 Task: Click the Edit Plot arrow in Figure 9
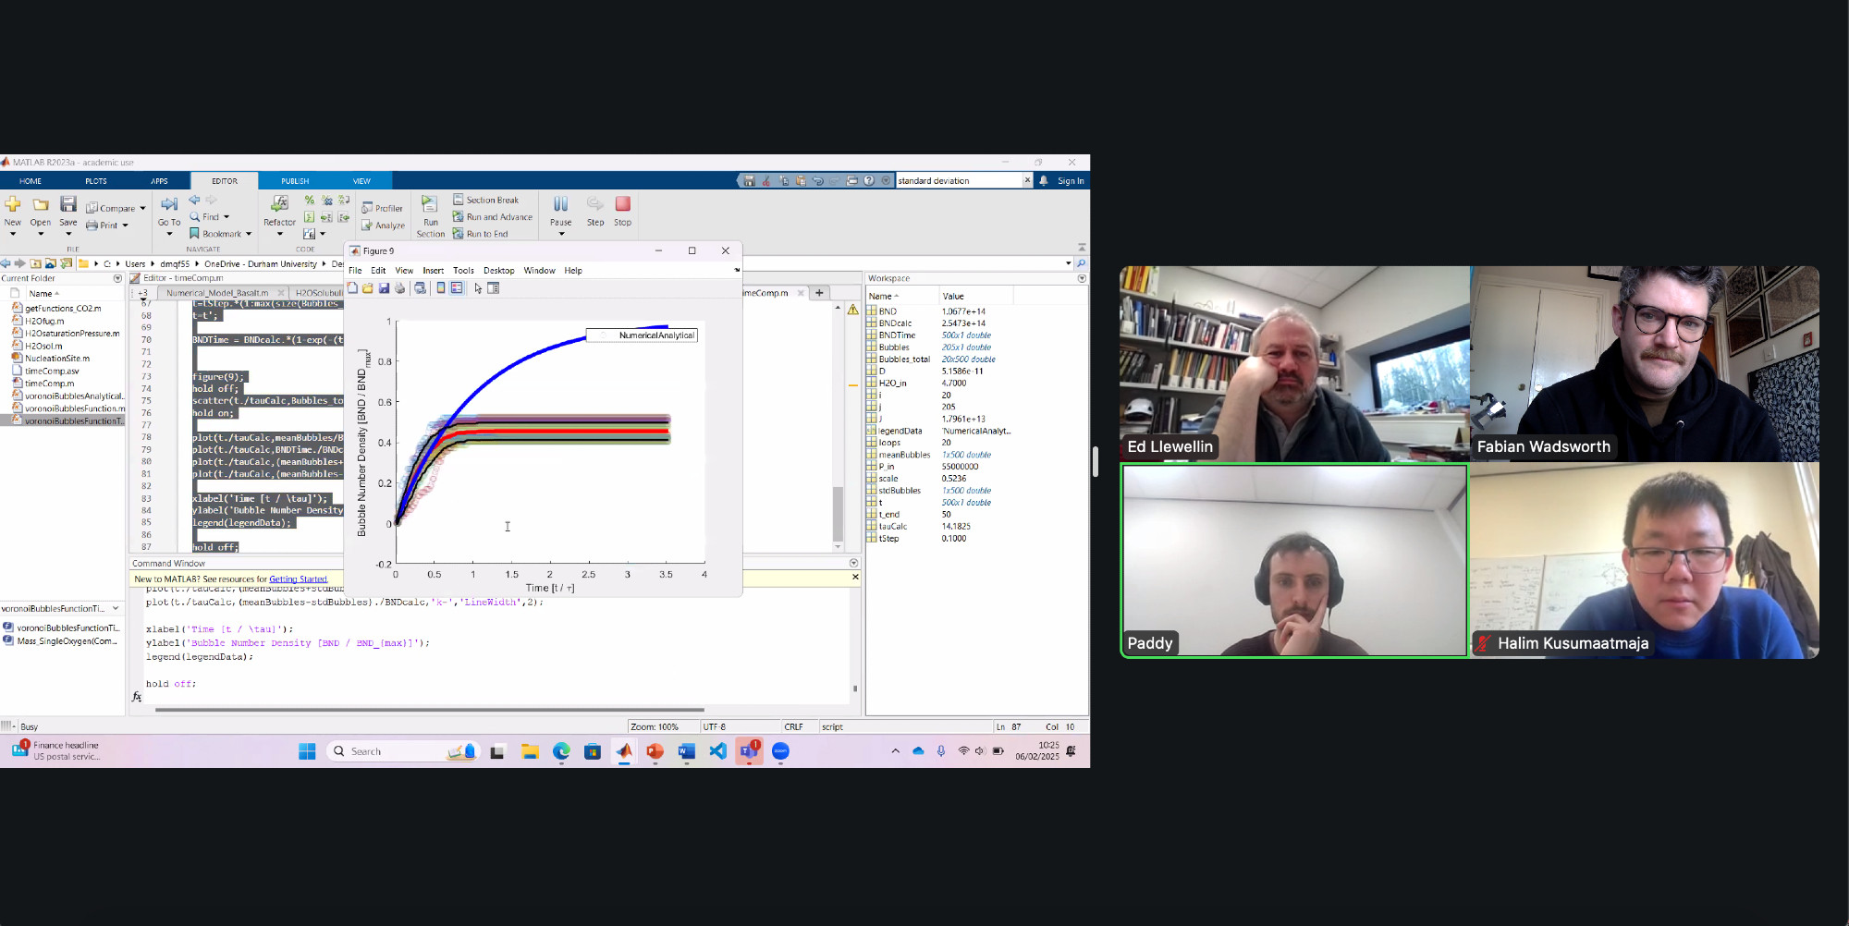(x=478, y=288)
